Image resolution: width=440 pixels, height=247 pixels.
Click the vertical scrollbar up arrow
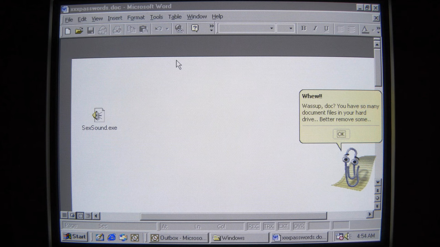point(377,44)
